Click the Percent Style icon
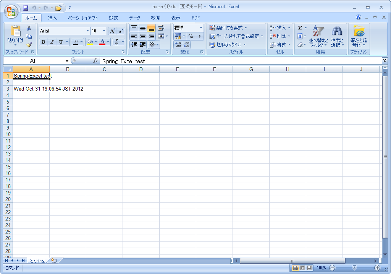Image resolution: width=391 pixels, height=274 pixels. point(191,36)
